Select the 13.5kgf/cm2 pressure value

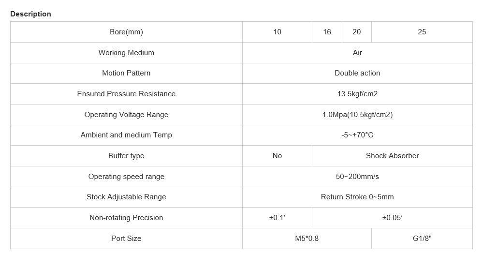tap(357, 94)
